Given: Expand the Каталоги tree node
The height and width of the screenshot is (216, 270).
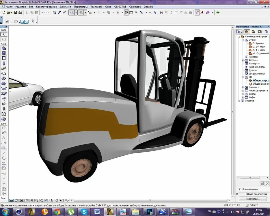Looking at the screenshot, I should [x=243, y=87].
